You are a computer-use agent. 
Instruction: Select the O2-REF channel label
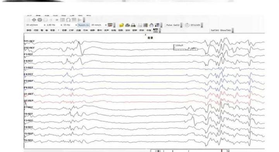(x=29, y=101)
